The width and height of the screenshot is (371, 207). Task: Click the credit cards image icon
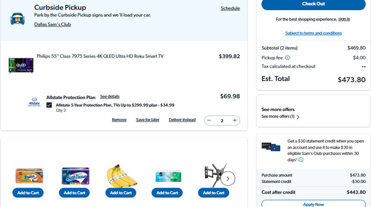[x=272, y=146]
